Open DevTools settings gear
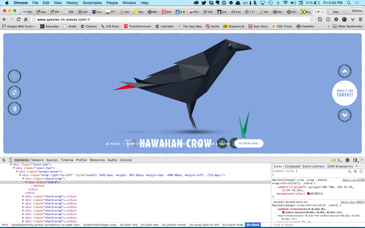The width and height of the screenshot is (365, 228). pyautogui.click(x=348, y=160)
